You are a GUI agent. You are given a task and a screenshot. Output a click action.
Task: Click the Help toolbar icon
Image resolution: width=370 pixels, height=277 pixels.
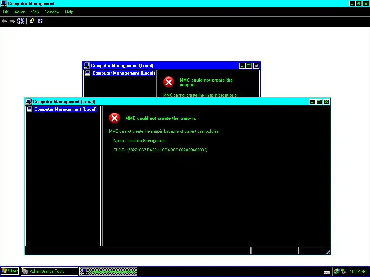(32, 21)
